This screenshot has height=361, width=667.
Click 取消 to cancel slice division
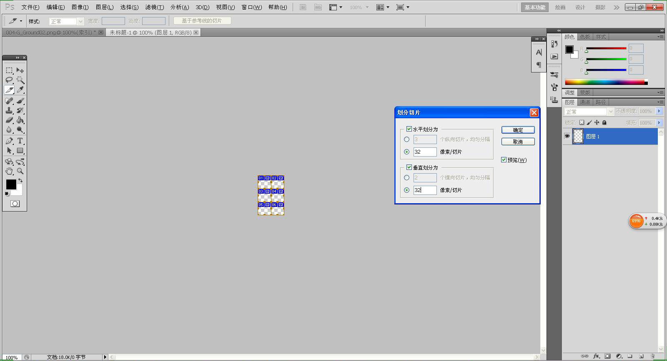518,142
